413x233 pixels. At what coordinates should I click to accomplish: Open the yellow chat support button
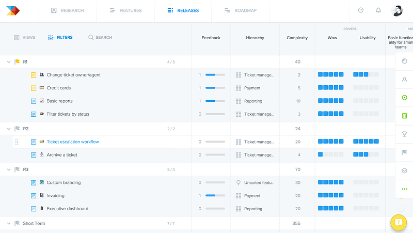(399, 223)
